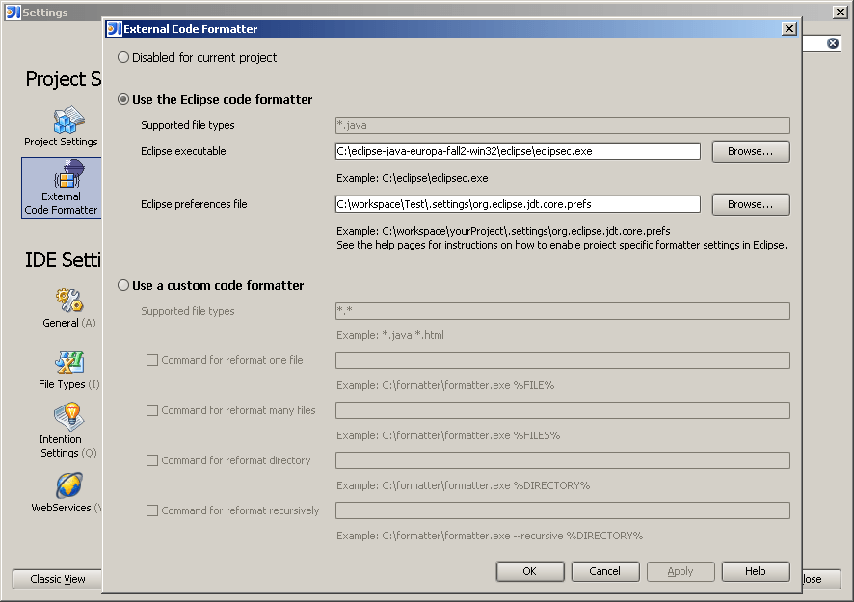Click reformat recursively command field
Image resolution: width=854 pixels, height=602 pixels.
(563, 510)
